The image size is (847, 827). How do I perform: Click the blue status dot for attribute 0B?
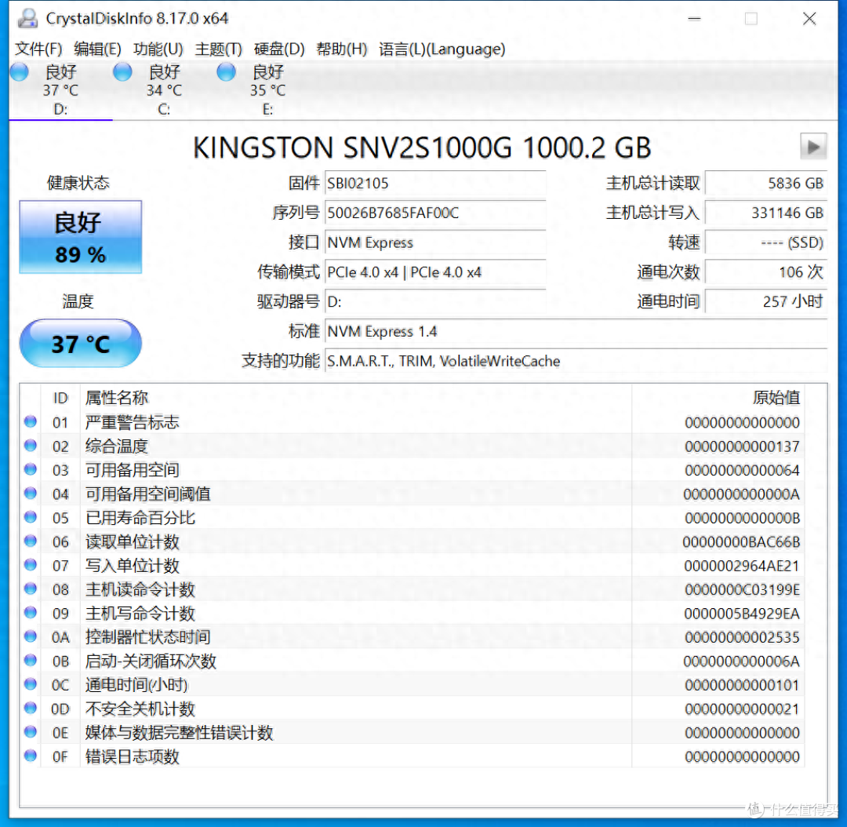(x=31, y=660)
